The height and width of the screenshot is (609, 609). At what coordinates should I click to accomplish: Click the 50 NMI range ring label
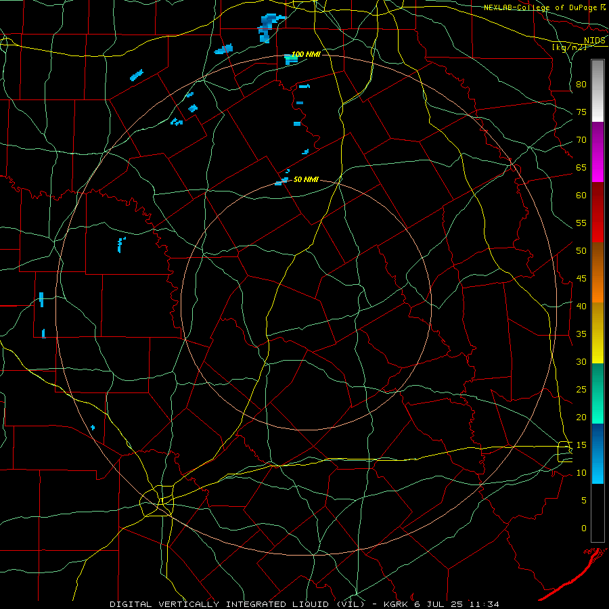coord(306,179)
